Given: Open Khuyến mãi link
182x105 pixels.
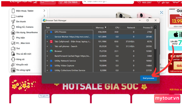Looking at the screenshot, I should tap(22, 65).
